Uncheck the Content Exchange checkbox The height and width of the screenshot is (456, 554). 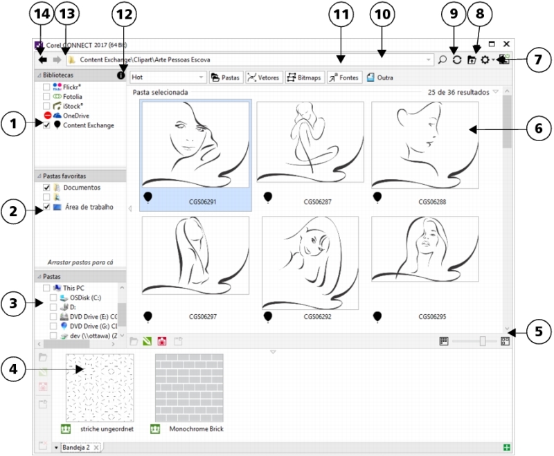tap(46, 125)
